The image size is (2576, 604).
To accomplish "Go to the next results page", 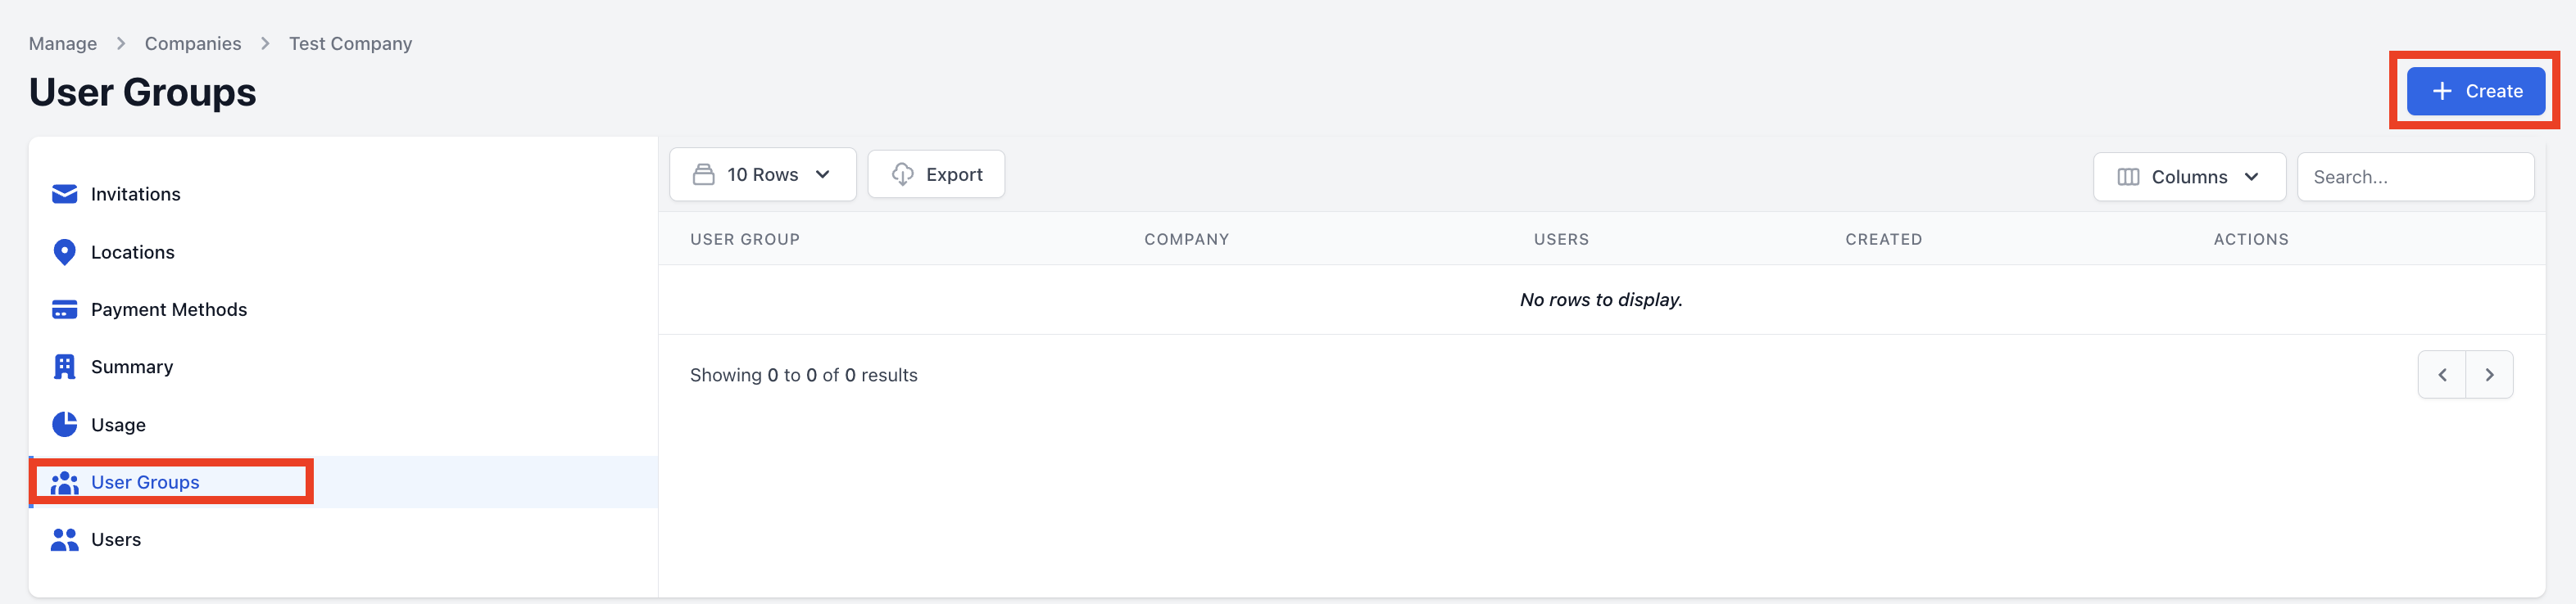I will tap(2489, 374).
